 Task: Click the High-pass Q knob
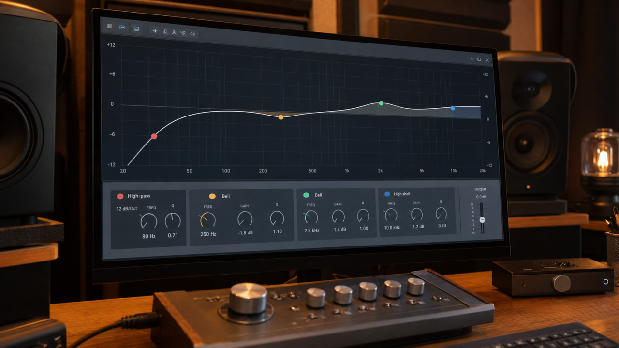(x=173, y=221)
